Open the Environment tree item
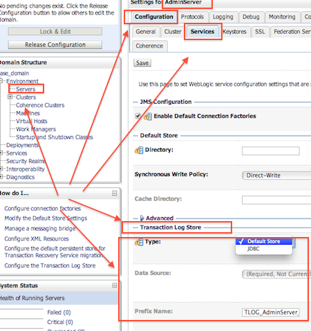The width and height of the screenshot is (311, 331). point(22,81)
